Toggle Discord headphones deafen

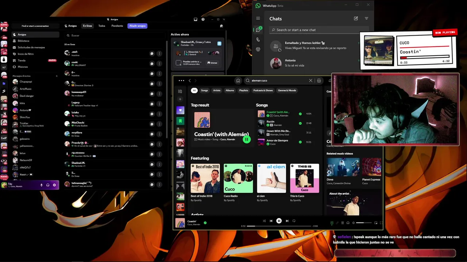tap(48, 185)
